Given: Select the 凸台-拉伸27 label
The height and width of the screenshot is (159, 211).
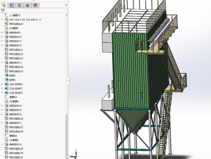Looking at the screenshot, I should [16, 89].
